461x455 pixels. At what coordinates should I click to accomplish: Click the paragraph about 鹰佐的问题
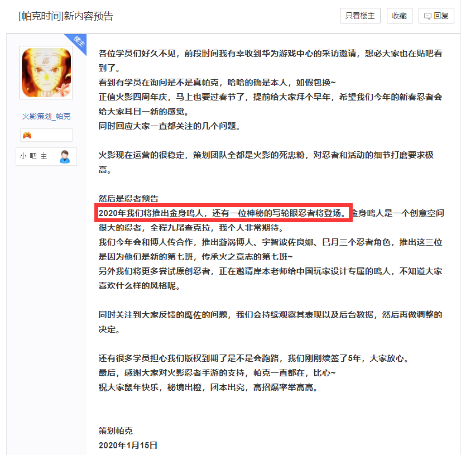(x=270, y=322)
